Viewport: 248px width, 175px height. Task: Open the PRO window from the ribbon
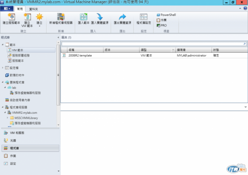tap(162, 26)
